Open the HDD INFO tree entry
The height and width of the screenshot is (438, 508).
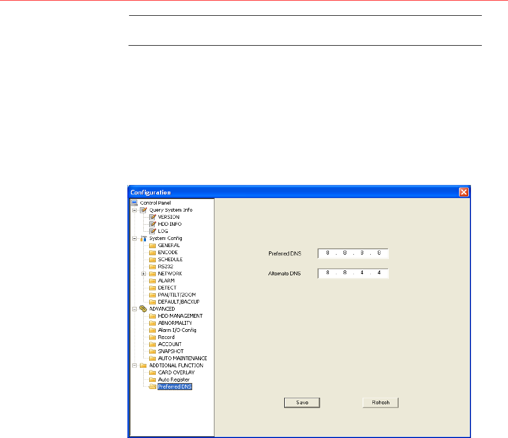[x=169, y=224]
